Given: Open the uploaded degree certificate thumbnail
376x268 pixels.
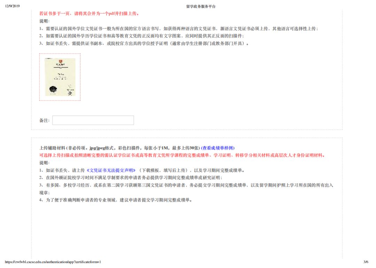Looking at the screenshot, I should point(60,77).
